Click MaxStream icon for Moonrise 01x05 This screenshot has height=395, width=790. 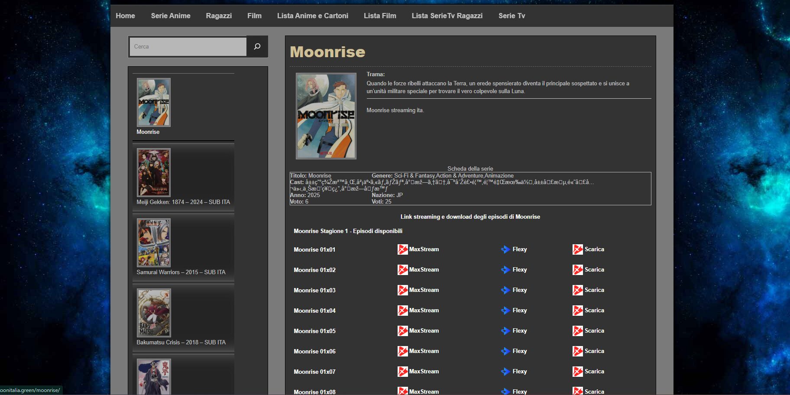[403, 331]
